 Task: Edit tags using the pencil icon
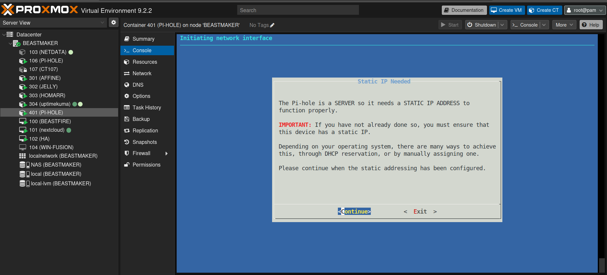coord(272,25)
